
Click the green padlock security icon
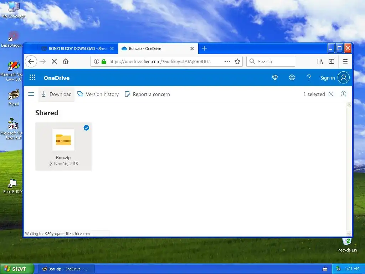coord(104,61)
